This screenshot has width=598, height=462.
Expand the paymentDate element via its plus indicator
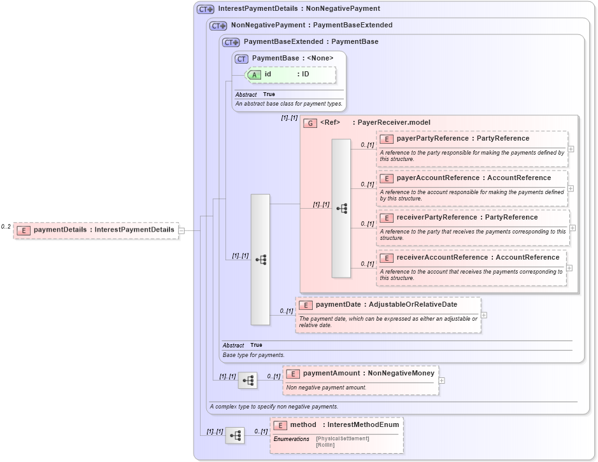484,314
